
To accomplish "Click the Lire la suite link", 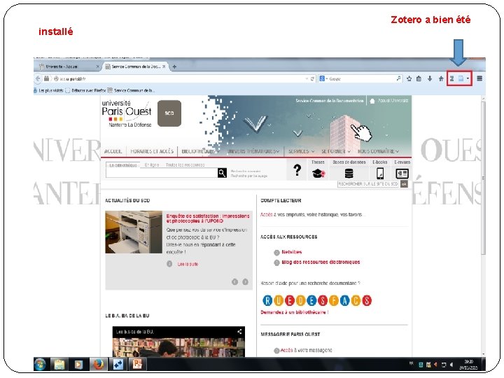I will point(188,264).
